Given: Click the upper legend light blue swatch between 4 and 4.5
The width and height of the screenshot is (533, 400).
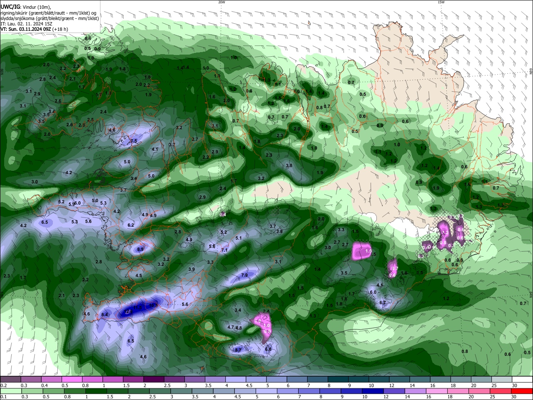Looking at the screenshot, I should point(236,379).
